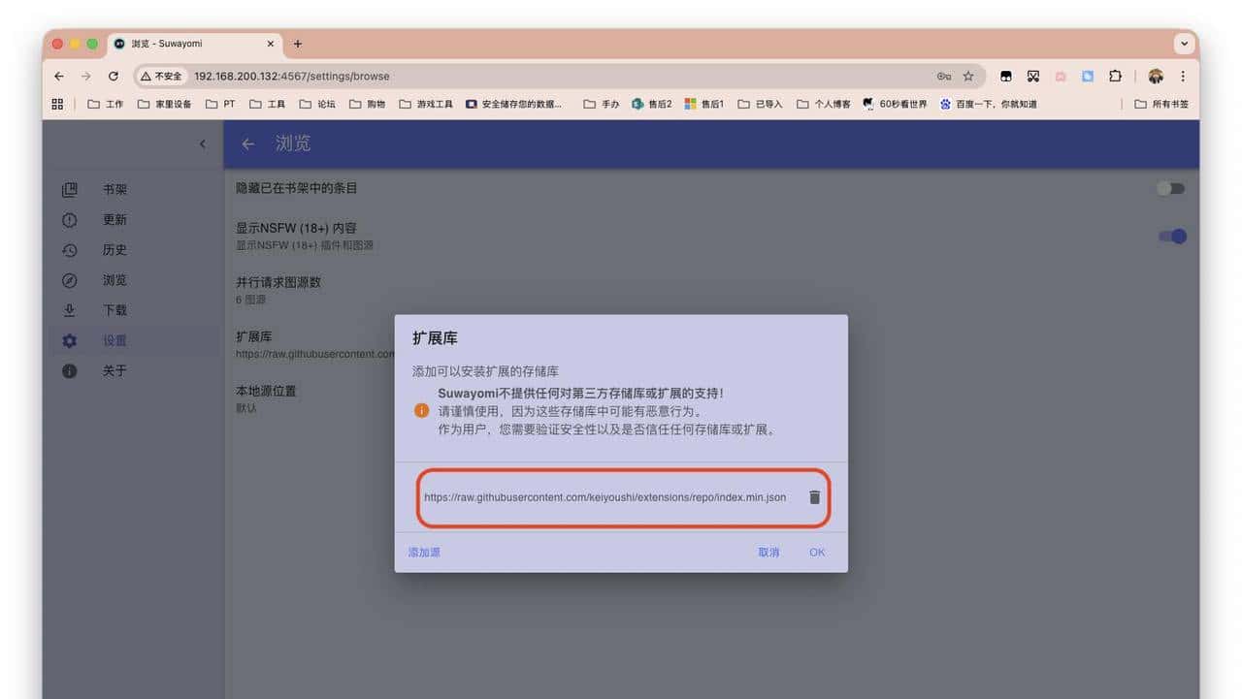This screenshot has width=1242, height=699.
Task: Click the back arrow in the 浏览 header
Action: [x=246, y=143]
